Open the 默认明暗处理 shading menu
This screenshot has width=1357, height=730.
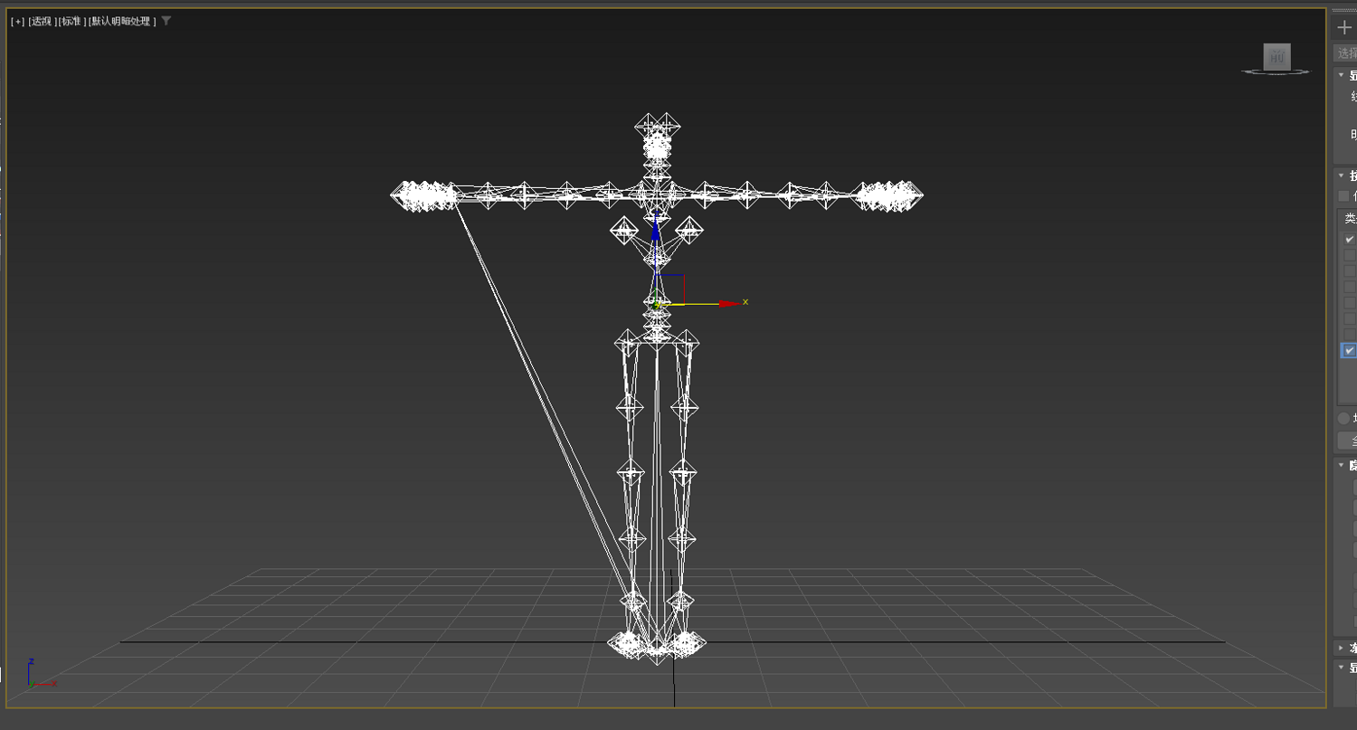coord(122,21)
